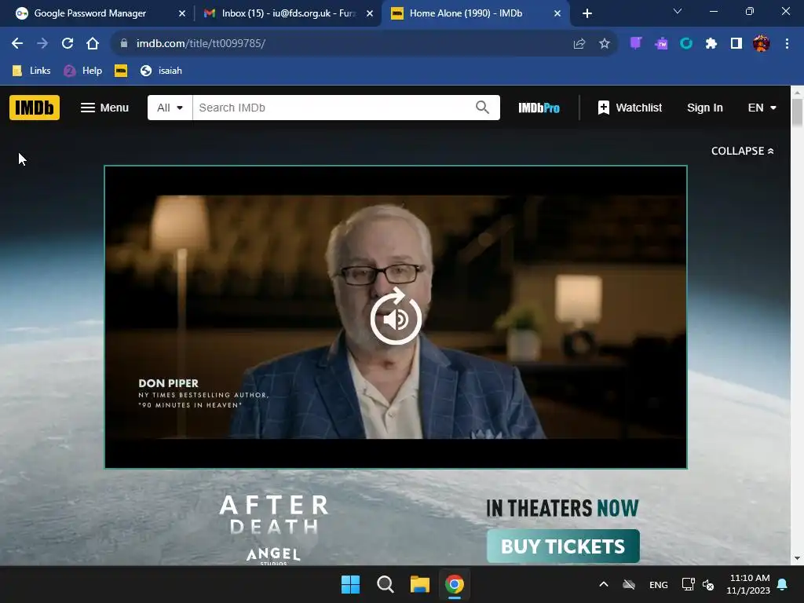Open the notifications bell

(x=783, y=584)
